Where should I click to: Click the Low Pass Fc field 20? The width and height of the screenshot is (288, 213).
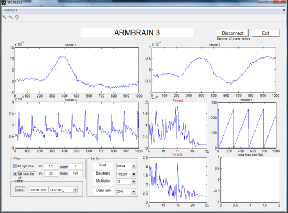[51, 173]
